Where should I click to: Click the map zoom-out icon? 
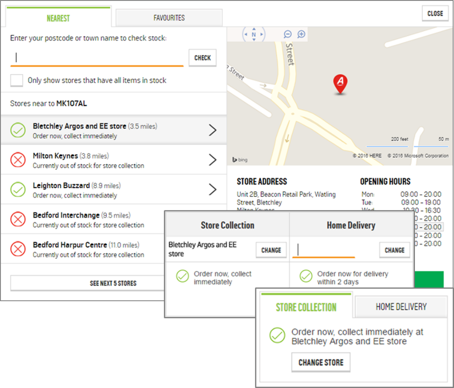(287, 34)
